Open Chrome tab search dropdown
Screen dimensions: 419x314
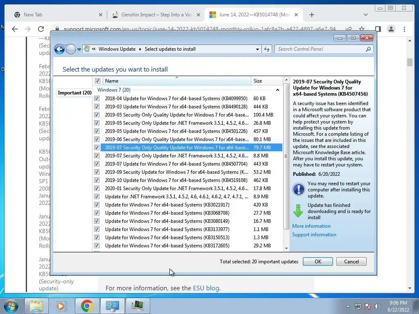coord(366,15)
